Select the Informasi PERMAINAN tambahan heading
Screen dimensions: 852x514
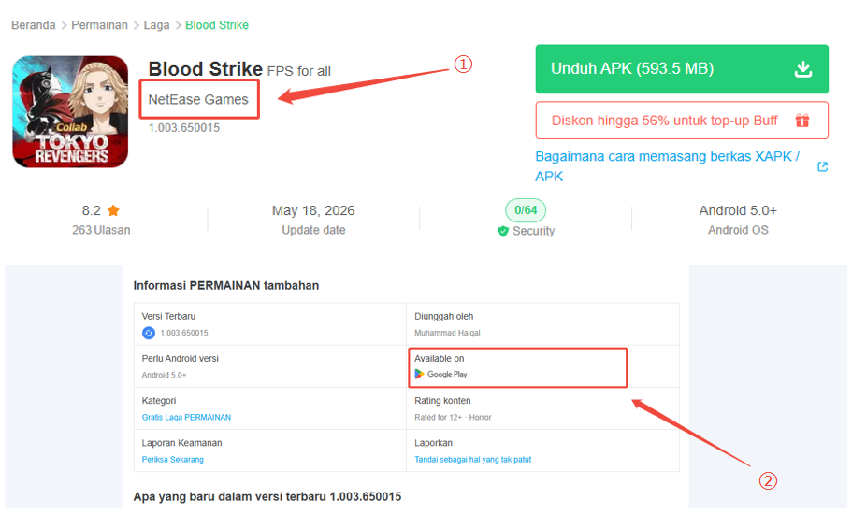click(226, 285)
